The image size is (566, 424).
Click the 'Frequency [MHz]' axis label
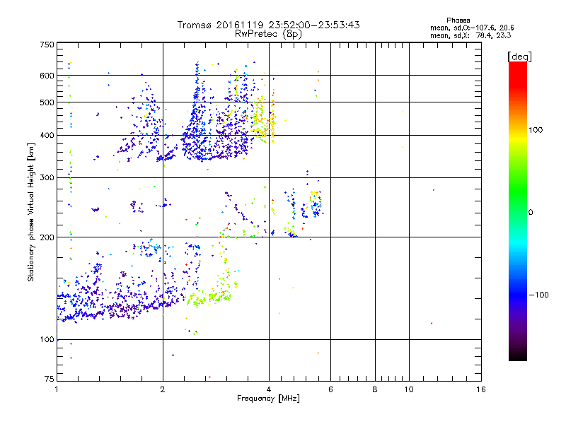(x=268, y=399)
